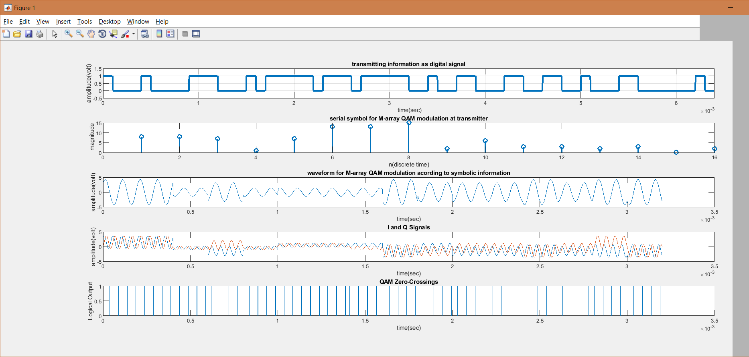749x357 pixels.
Task: Click the 'Logical Output' y-axis label
Action: point(90,301)
